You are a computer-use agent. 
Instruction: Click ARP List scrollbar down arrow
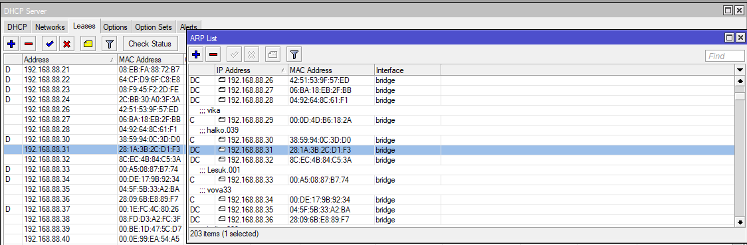pos(740,222)
